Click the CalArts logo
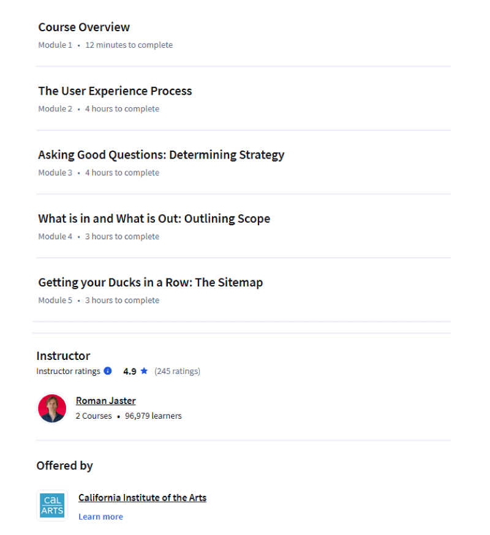 [52, 506]
